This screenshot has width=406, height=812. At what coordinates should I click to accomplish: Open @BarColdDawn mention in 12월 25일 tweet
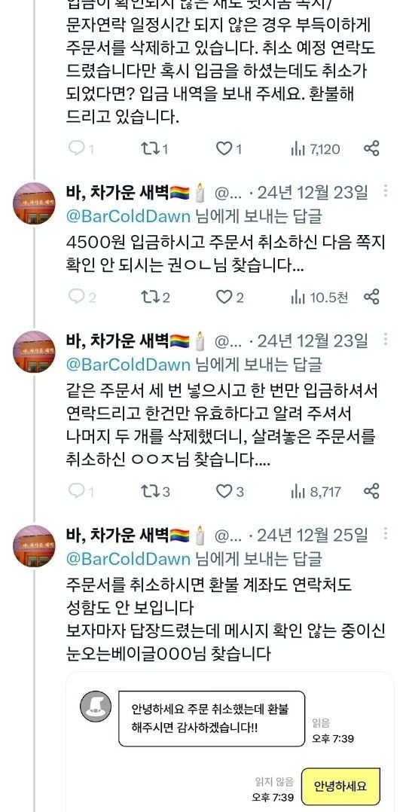[128, 559]
